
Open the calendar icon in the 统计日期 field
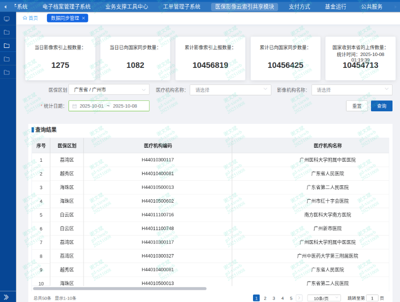(74, 106)
